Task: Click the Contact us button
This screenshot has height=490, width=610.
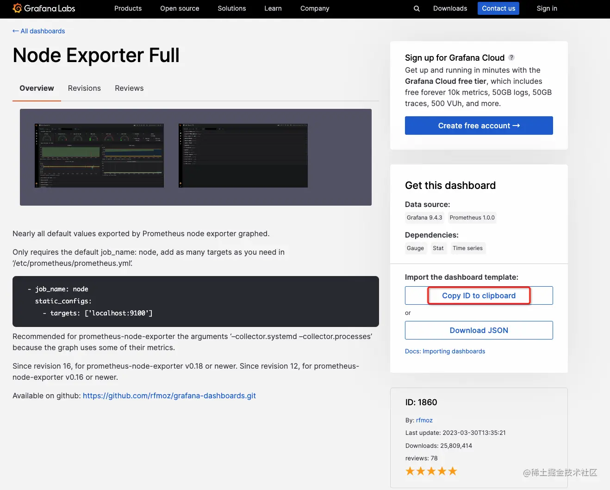Action: 498,8
